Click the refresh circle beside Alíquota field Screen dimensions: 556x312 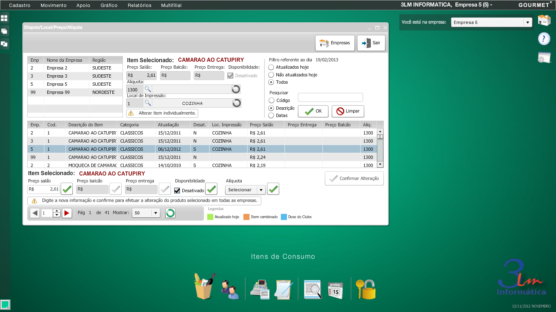(236, 89)
